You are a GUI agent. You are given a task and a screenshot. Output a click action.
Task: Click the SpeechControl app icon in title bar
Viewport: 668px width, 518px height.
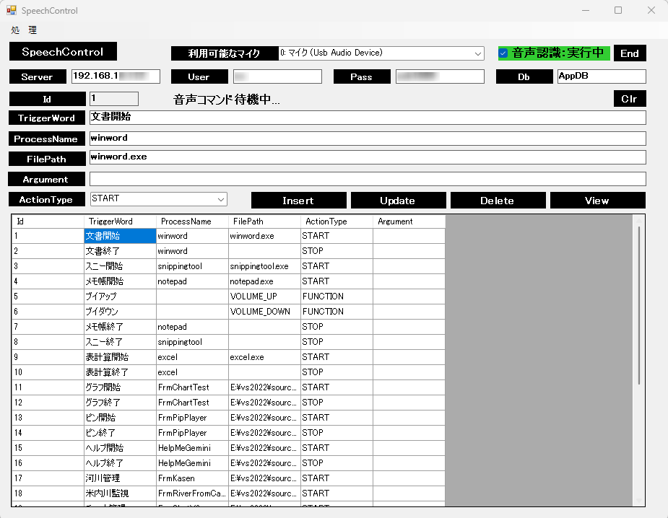(x=12, y=11)
